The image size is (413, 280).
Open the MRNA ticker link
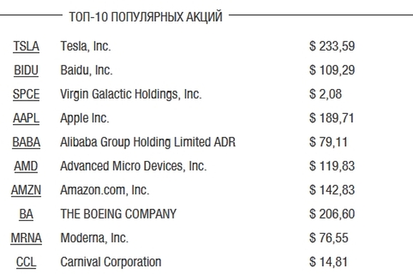(x=26, y=238)
